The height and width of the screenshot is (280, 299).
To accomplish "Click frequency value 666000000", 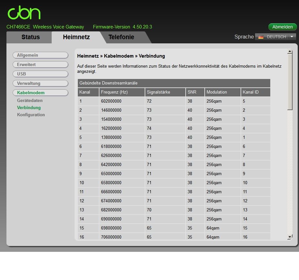I will click(x=111, y=192).
